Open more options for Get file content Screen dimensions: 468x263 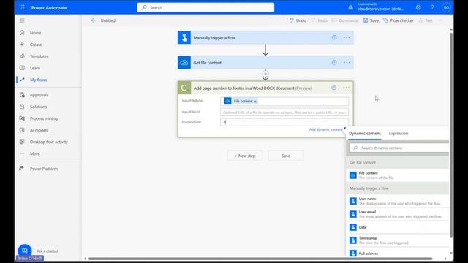pyautogui.click(x=347, y=63)
